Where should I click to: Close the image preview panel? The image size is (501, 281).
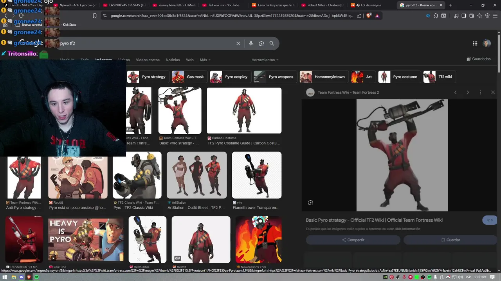pos(493,92)
